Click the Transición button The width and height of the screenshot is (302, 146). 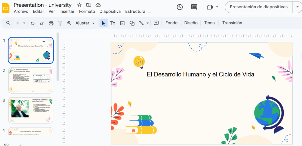[232, 23]
